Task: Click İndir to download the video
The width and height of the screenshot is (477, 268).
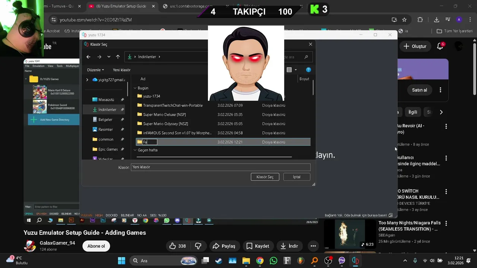Action: [289, 246]
